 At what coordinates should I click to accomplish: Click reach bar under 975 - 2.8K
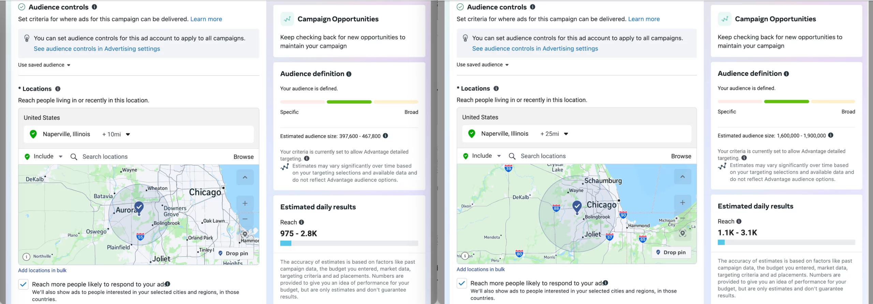pos(349,243)
